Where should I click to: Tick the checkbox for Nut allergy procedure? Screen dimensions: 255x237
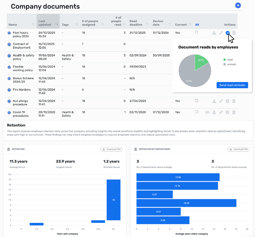[x=197, y=101]
